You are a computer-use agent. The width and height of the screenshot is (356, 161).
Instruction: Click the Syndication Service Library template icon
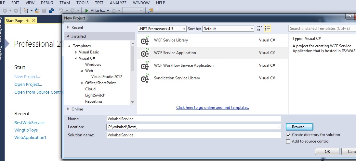(145, 78)
